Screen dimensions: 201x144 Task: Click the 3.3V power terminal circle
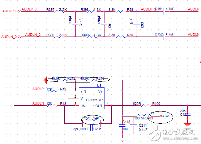point(161,116)
